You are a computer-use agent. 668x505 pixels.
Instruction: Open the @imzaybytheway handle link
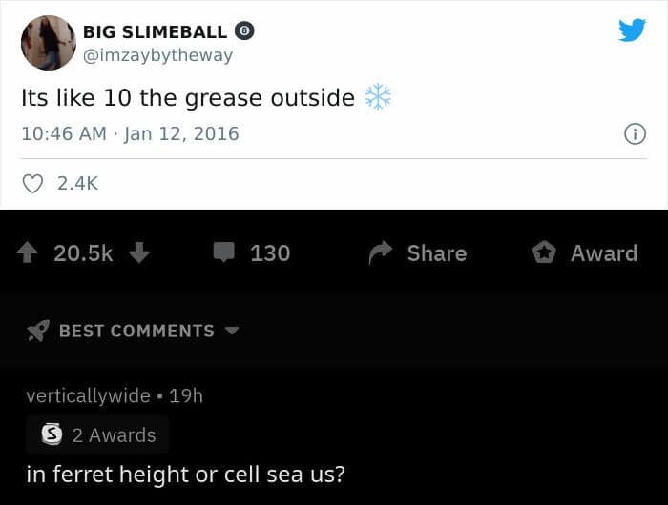(x=157, y=55)
